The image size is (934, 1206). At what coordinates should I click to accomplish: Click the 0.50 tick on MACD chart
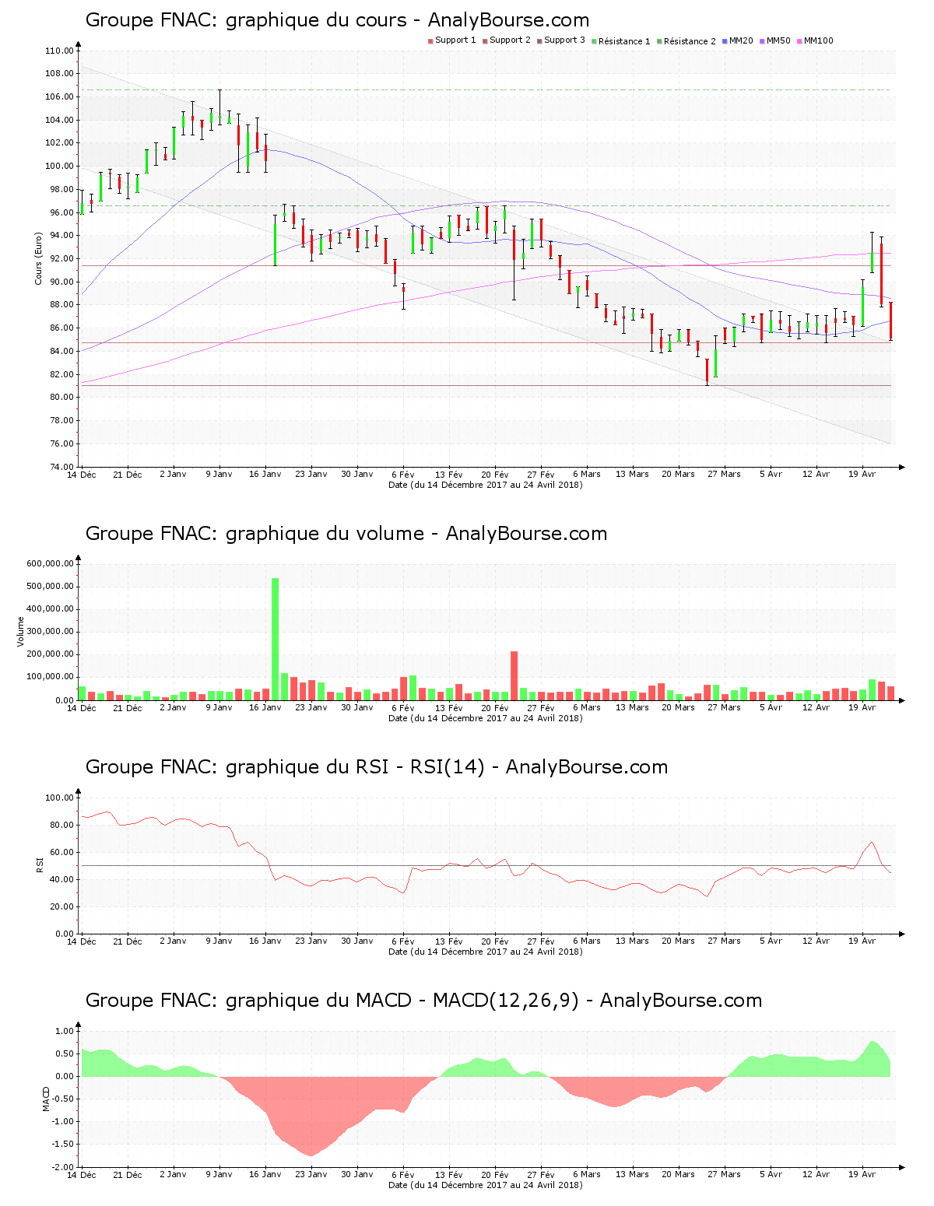click(64, 1053)
